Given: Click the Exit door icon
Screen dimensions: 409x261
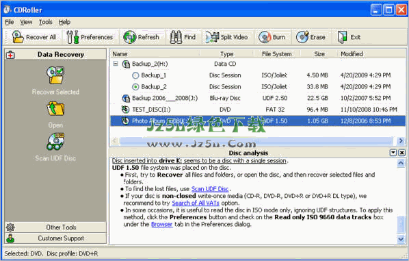Looking at the screenshot, I should pos(342,37).
